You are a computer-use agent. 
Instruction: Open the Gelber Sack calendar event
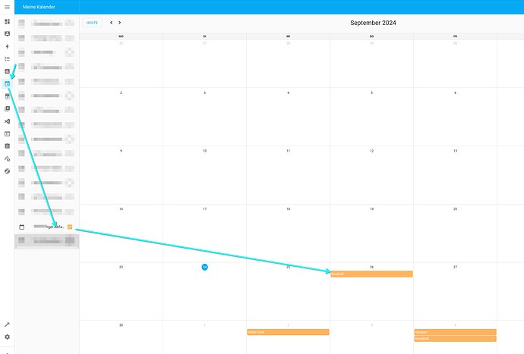click(288, 332)
